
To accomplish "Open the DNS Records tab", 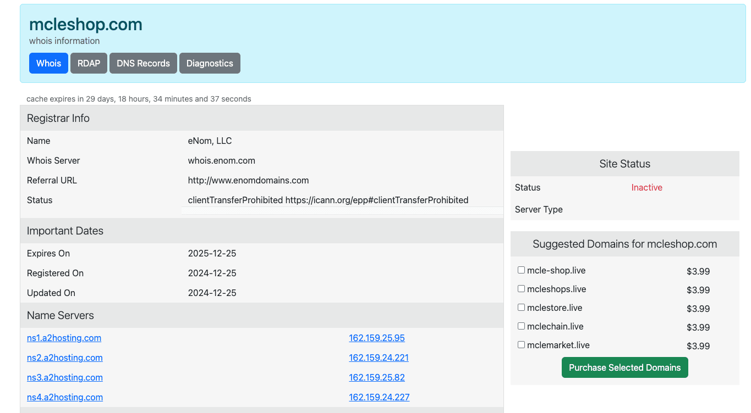I will (143, 63).
